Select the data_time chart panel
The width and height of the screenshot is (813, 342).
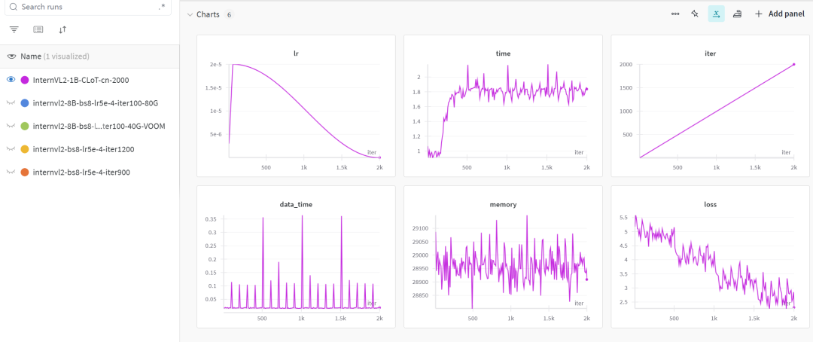click(296, 257)
